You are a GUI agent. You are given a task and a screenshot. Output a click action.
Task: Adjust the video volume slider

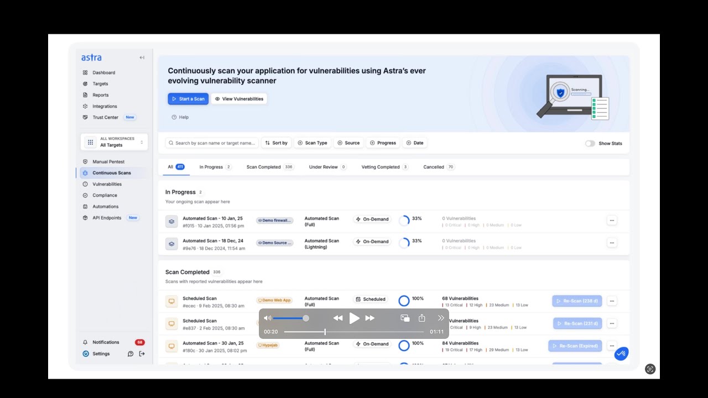(291, 318)
